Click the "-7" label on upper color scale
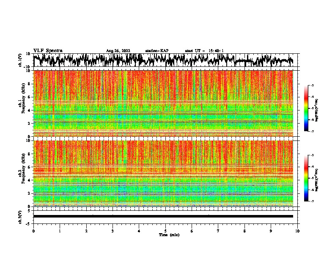The height and width of the screenshot is (259, 335). click(312, 131)
